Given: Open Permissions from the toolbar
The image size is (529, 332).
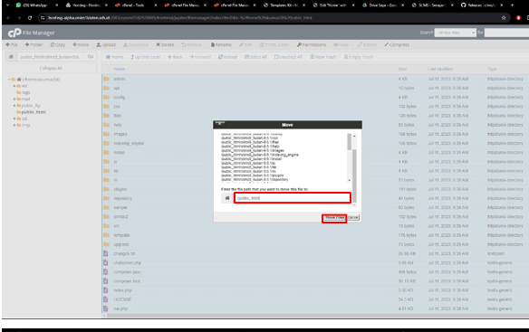Looking at the screenshot, I should 312,45.
